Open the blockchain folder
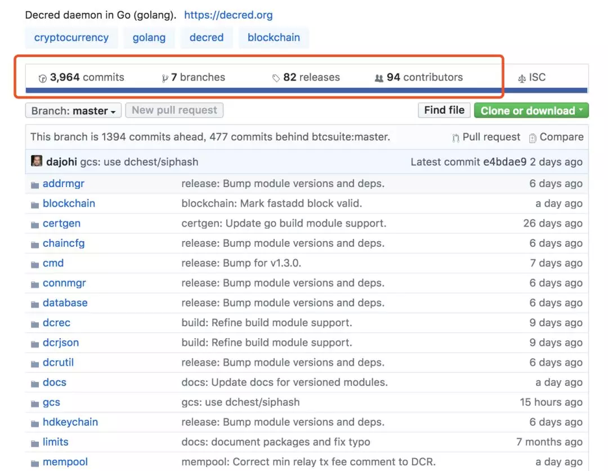608x471 pixels. (x=69, y=203)
